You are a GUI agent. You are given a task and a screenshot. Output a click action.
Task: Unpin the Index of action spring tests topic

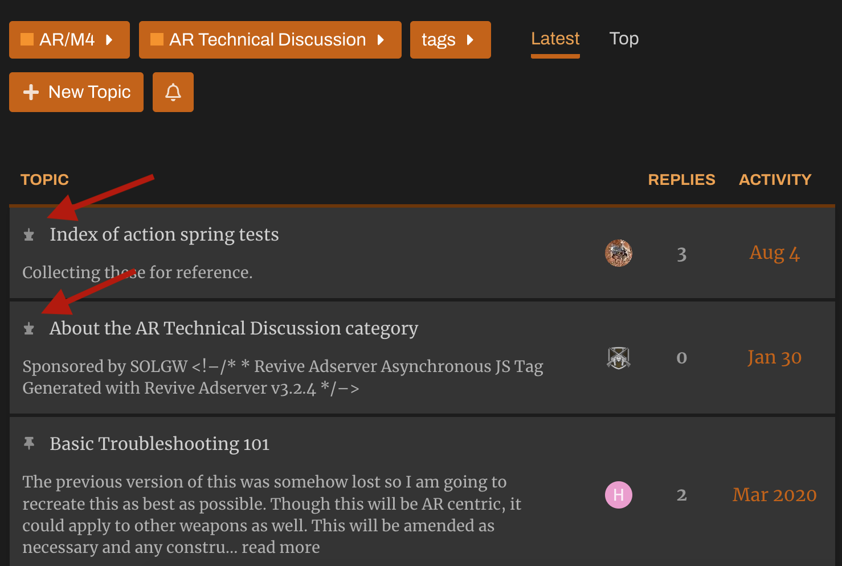point(29,235)
